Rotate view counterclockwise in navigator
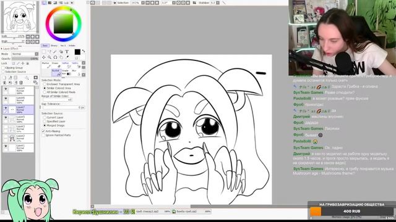The width and height of the screenshot is (396, 222). [28, 42]
